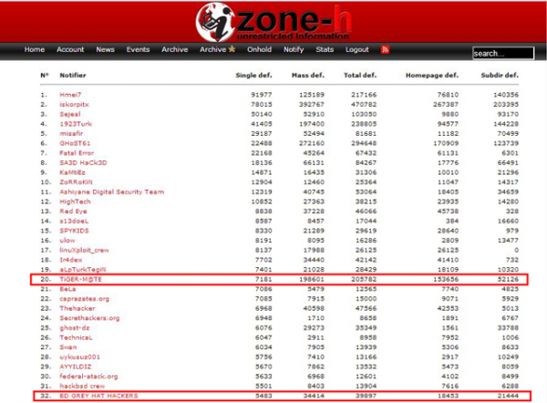This screenshot has width=547, height=403.
Task: Open notifier Hmei7
Action: tap(70, 95)
